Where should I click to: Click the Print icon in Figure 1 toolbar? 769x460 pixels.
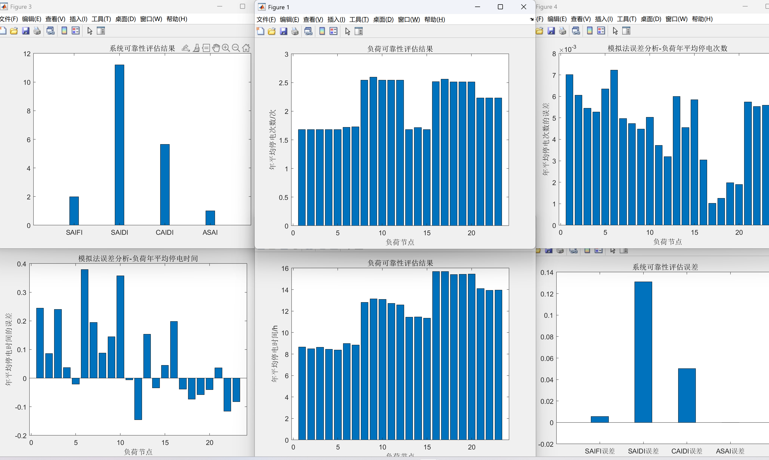(295, 31)
